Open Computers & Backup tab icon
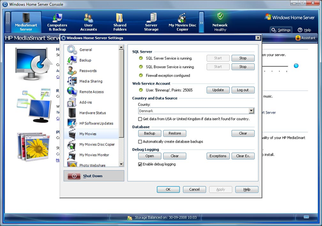 [57, 18]
